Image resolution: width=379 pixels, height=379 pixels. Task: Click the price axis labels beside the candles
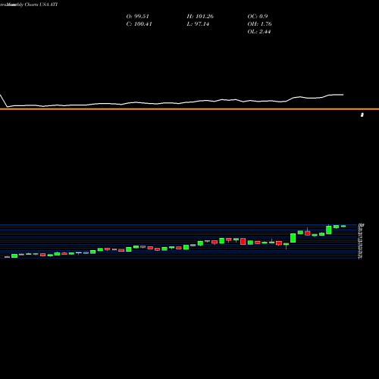click(x=361, y=241)
